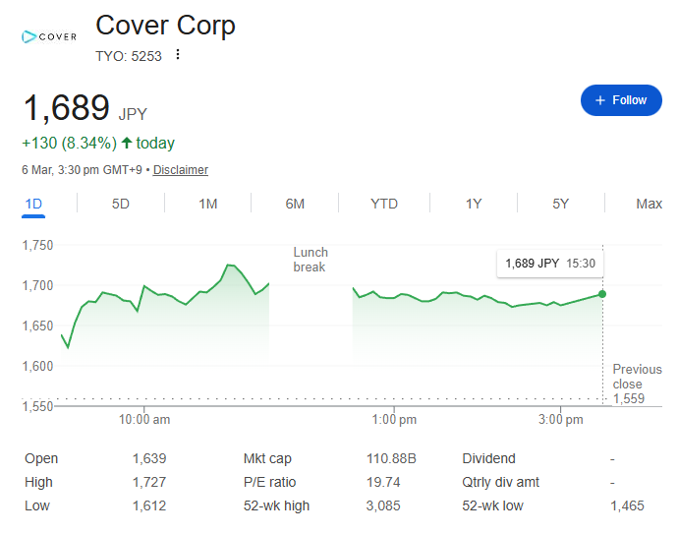Screen dimensions: 678x534
Task: Click the Dividend label
Action: tap(488, 458)
